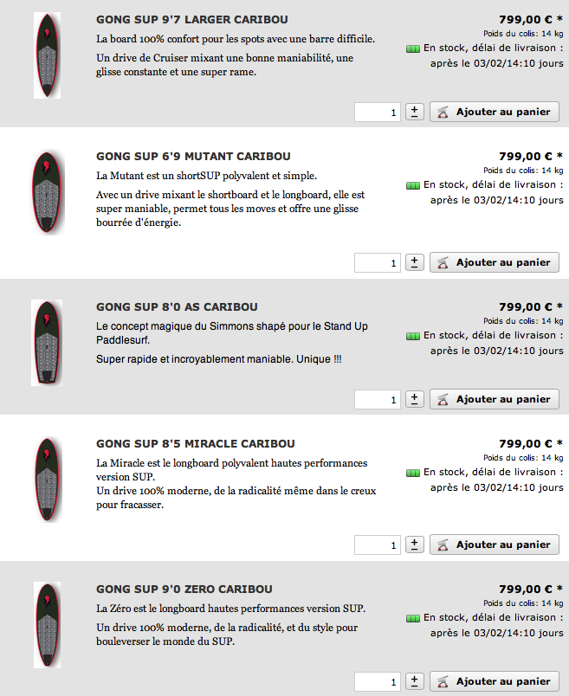View the 8'0 AS Caribou board picture

[x=47, y=343]
